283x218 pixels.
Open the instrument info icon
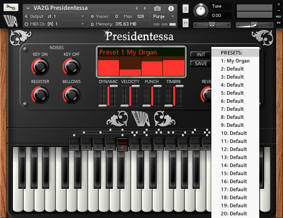pos(171,8)
